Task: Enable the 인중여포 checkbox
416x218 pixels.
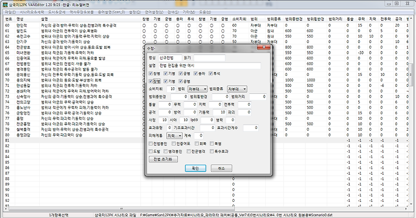Action: [x=173, y=143]
